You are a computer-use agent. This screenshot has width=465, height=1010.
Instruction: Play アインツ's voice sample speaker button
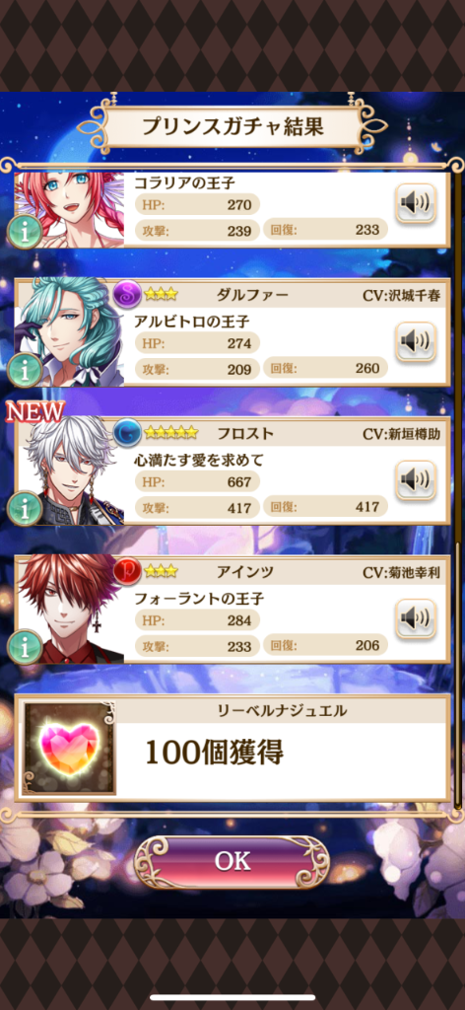415,619
